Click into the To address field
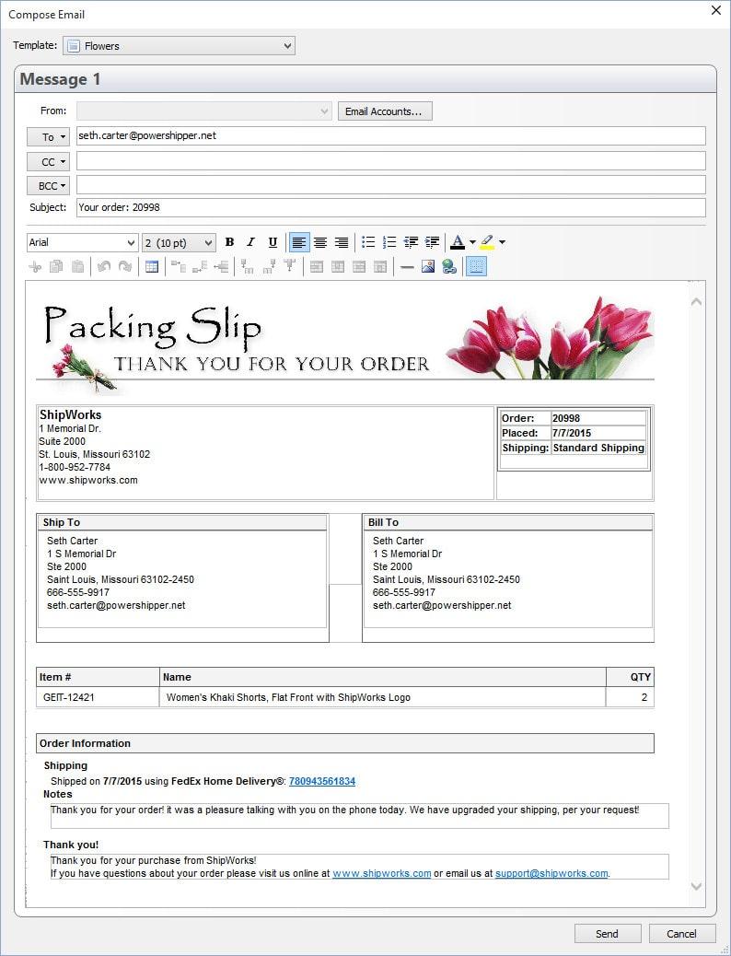Image resolution: width=731 pixels, height=956 pixels. pos(390,136)
